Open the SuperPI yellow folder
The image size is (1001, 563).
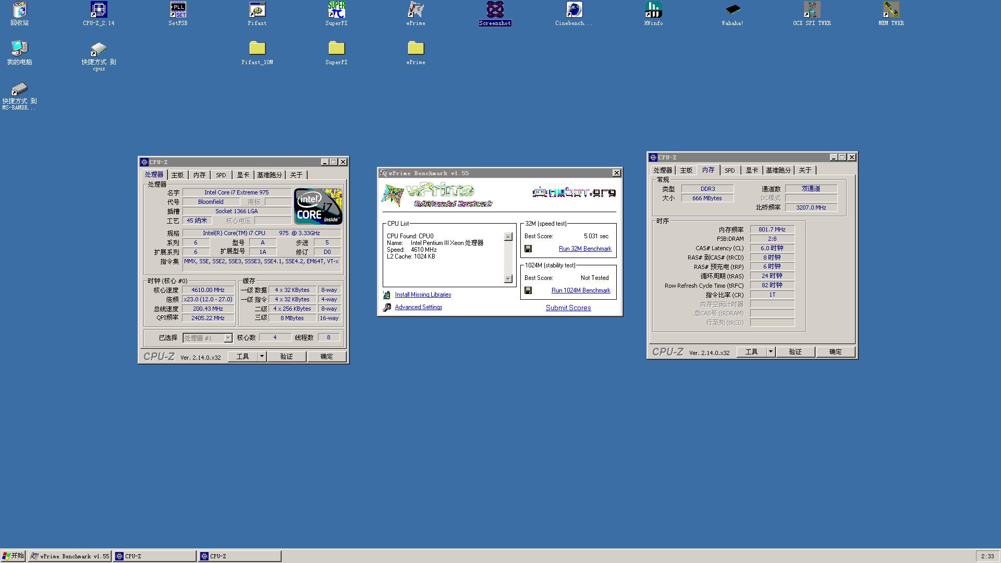[x=336, y=53]
